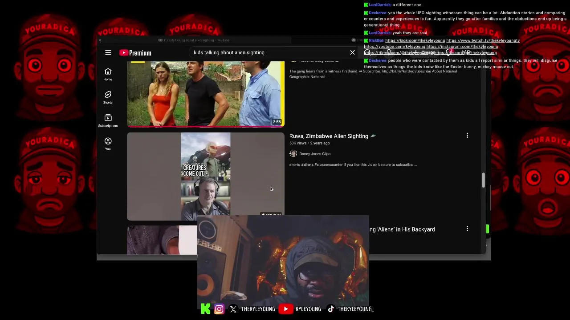Close the browser tab with the X
This screenshot has width=570, height=320.
coord(100,40)
